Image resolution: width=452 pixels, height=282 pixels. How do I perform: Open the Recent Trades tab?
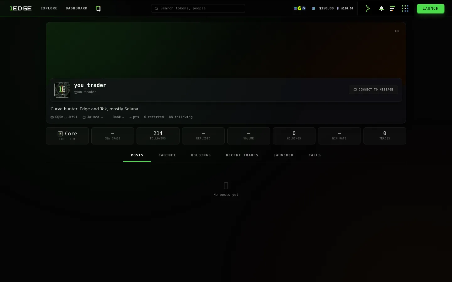242,155
